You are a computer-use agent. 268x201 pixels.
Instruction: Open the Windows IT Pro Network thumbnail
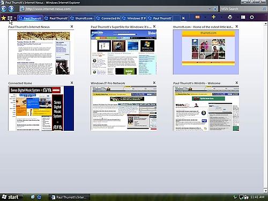123,108
